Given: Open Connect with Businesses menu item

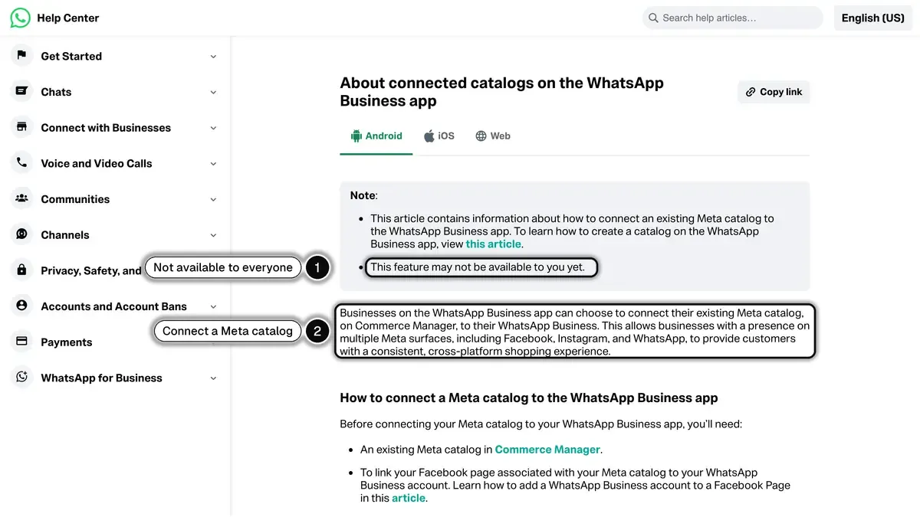Looking at the screenshot, I should point(115,128).
